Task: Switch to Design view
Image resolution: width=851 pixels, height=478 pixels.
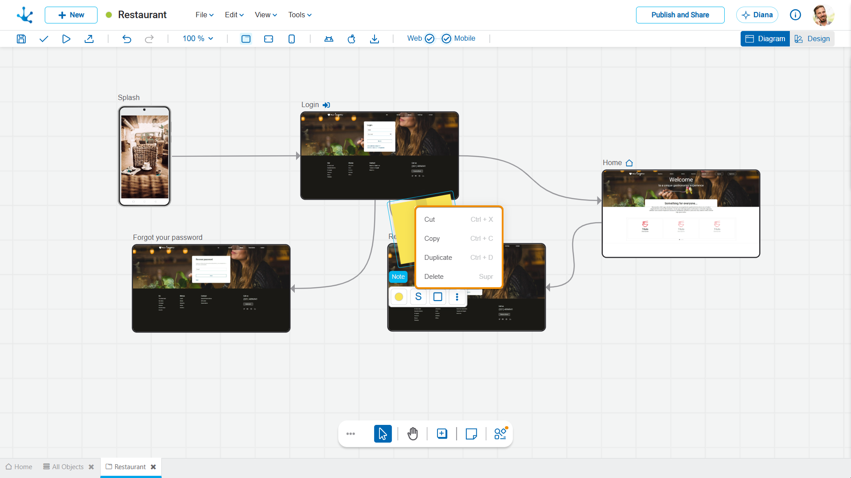Action: (812, 39)
